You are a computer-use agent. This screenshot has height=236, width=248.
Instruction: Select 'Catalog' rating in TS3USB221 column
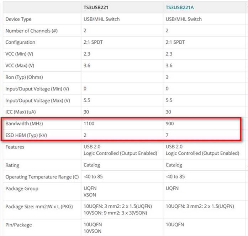[92, 165]
